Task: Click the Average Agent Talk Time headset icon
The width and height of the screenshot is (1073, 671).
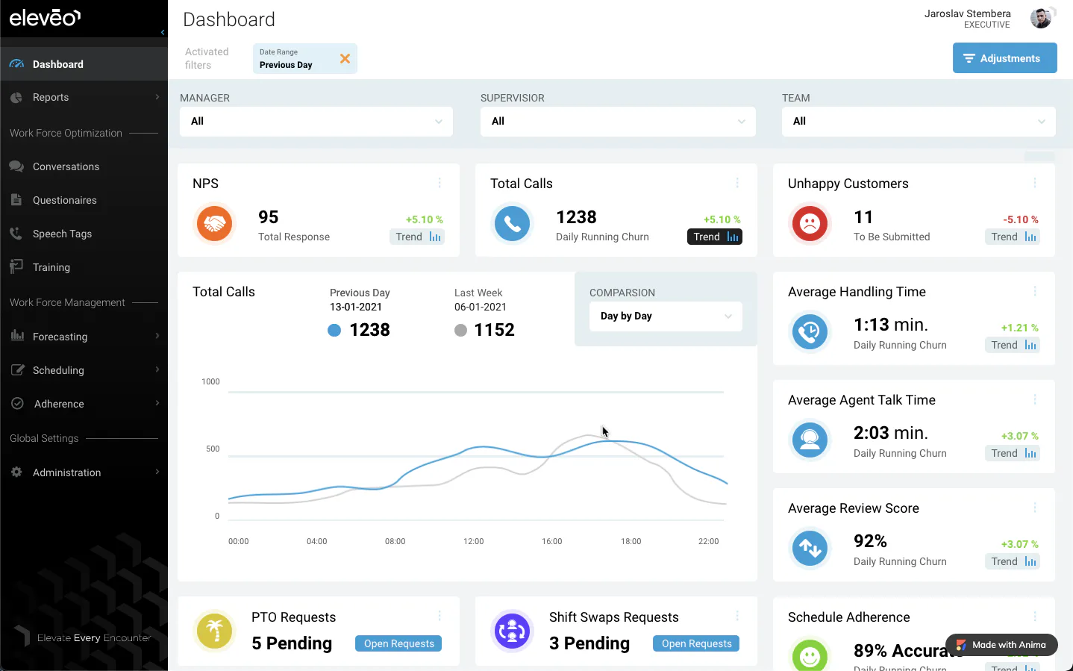Action: pos(810,440)
